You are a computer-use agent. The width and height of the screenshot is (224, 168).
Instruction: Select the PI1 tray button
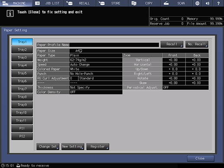pyautogui.click(x=22, y=128)
